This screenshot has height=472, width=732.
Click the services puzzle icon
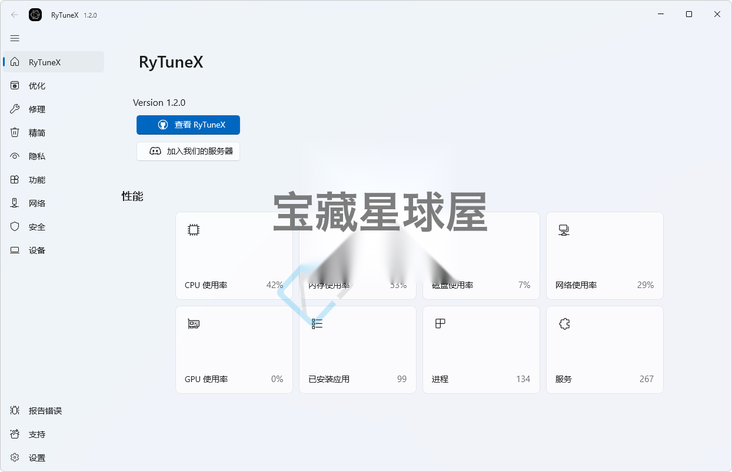click(x=564, y=324)
